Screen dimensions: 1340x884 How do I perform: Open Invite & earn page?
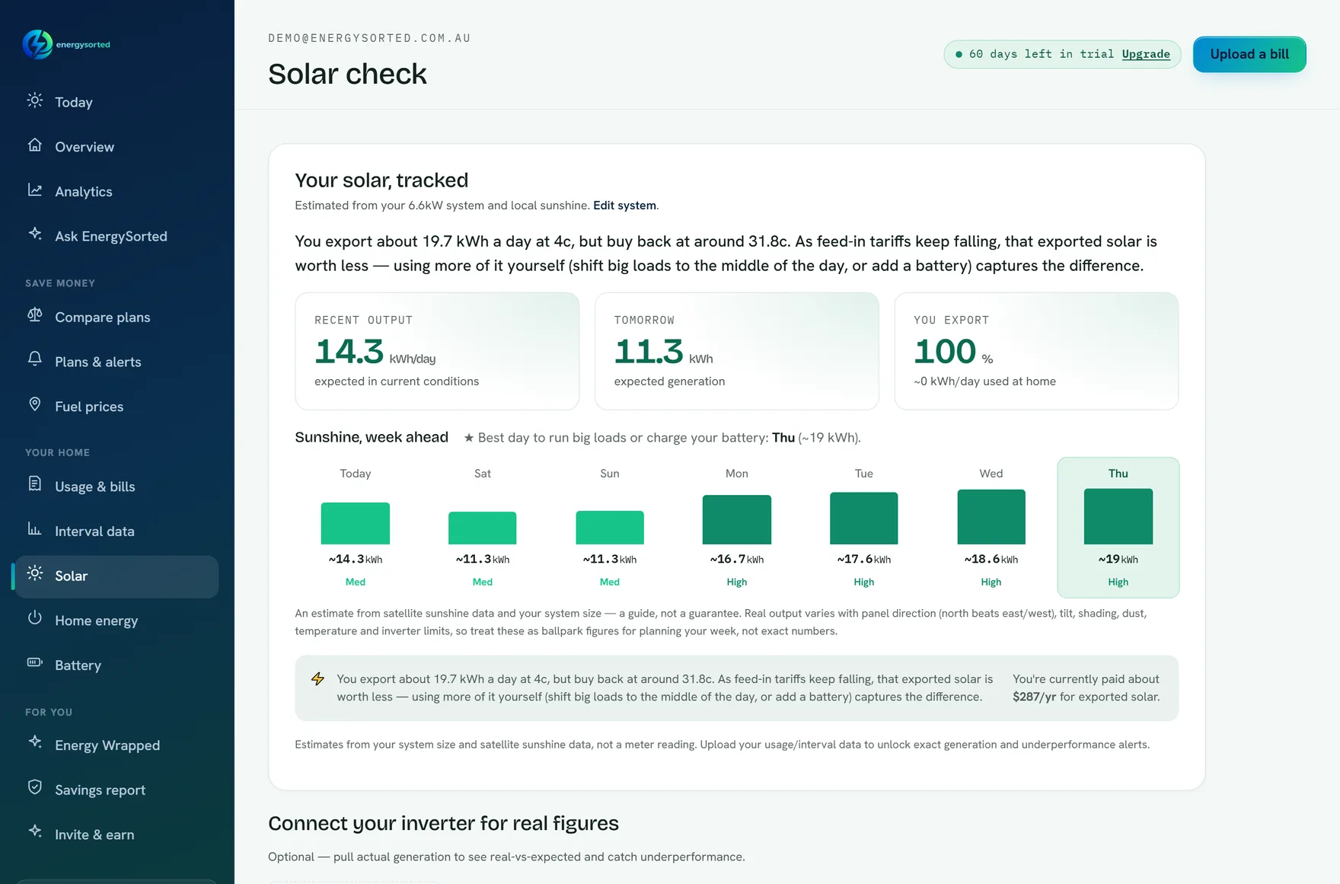(x=116, y=835)
